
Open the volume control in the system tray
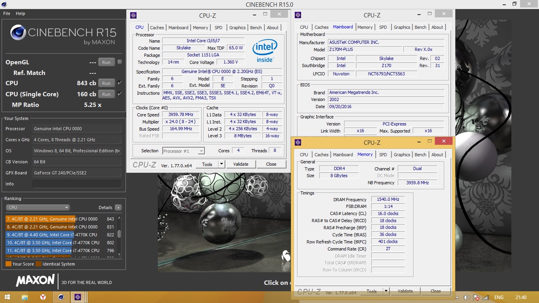pos(467,297)
